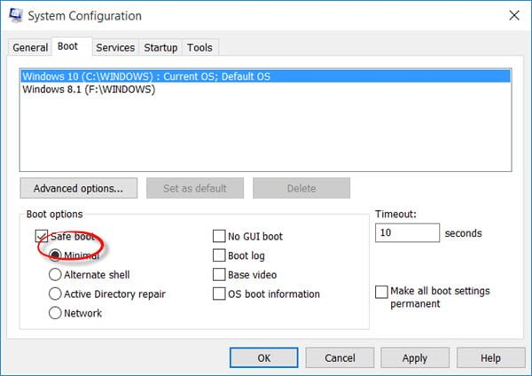Select Active Directory repair option
Screen dimensions: 532x376
(56, 294)
